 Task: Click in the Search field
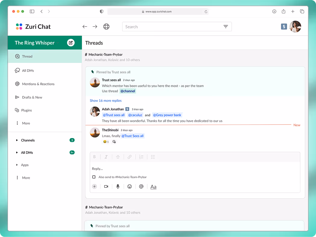coord(177,26)
